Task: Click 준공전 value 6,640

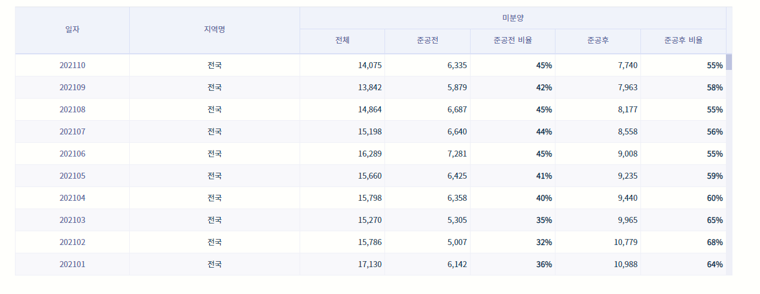Action: [x=457, y=131]
